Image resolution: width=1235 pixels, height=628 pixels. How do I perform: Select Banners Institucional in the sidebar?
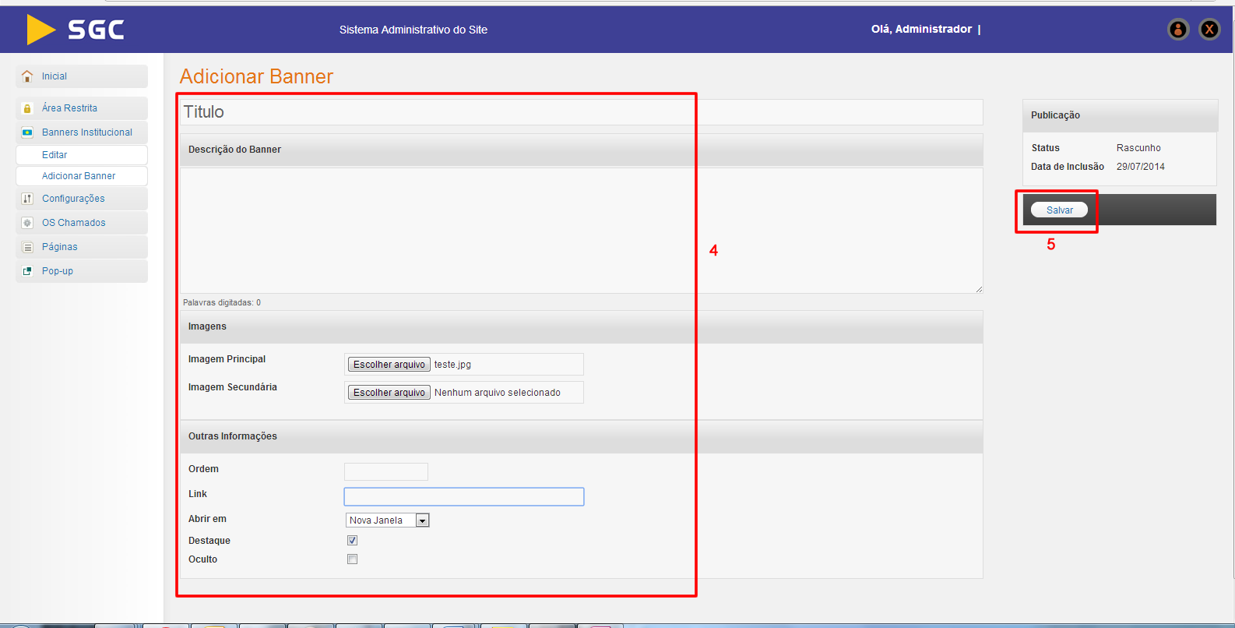point(82,132)
